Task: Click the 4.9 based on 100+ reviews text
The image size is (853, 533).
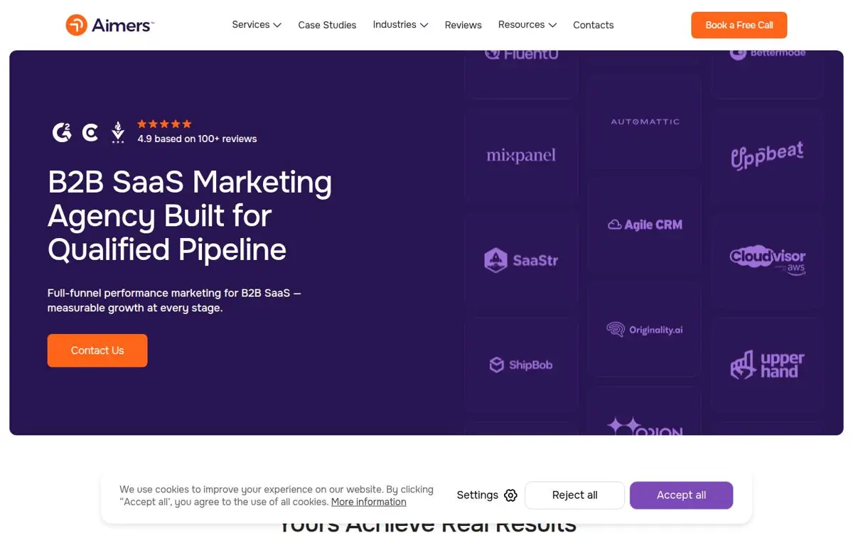Action: pos(197,139)
